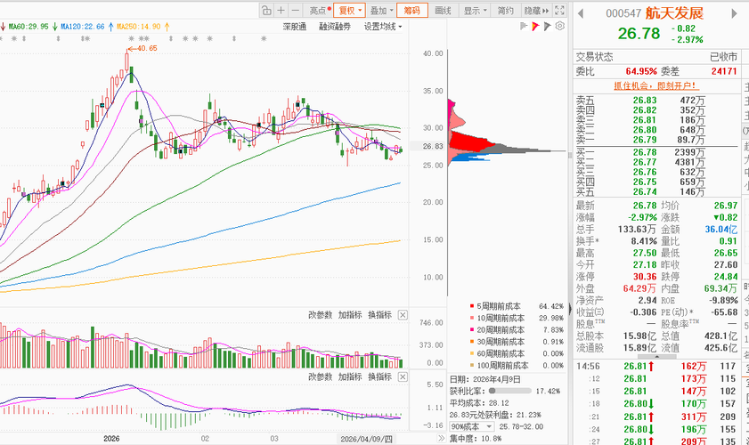Image resolution: width=749 pixels, height=445 pixels.
Task: Open chip distribution settings gear icon
Action: click(x=560, y=26)
